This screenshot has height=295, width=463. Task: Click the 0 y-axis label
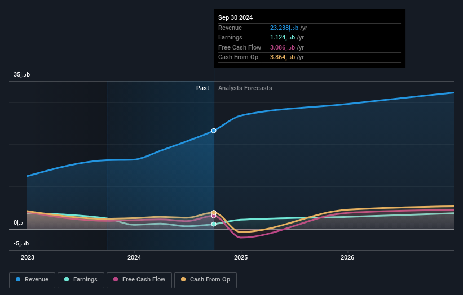pyautogui.click(x=18, y=223)
